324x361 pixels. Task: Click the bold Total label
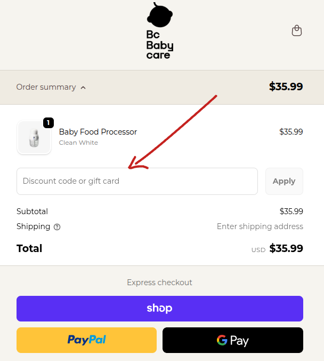point(29,248)
